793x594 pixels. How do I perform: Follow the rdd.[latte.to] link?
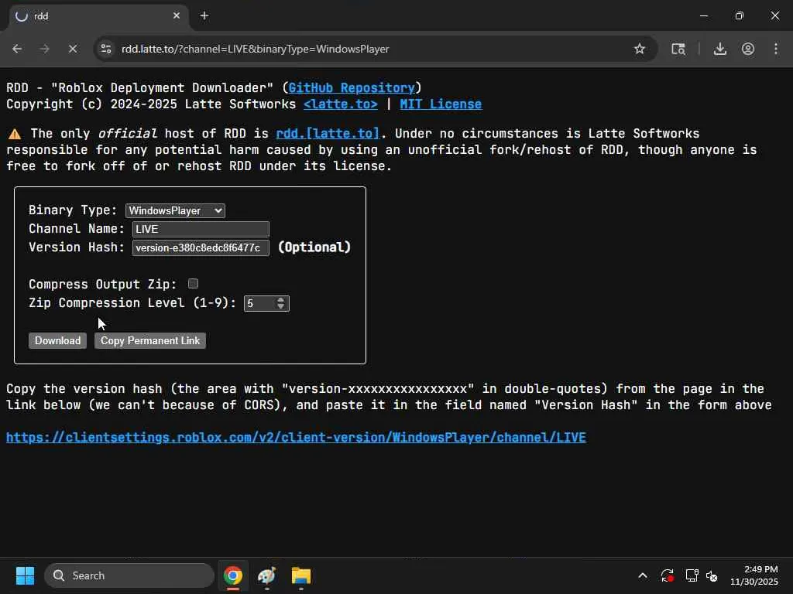pyautogui.click(x=328, y=133)
